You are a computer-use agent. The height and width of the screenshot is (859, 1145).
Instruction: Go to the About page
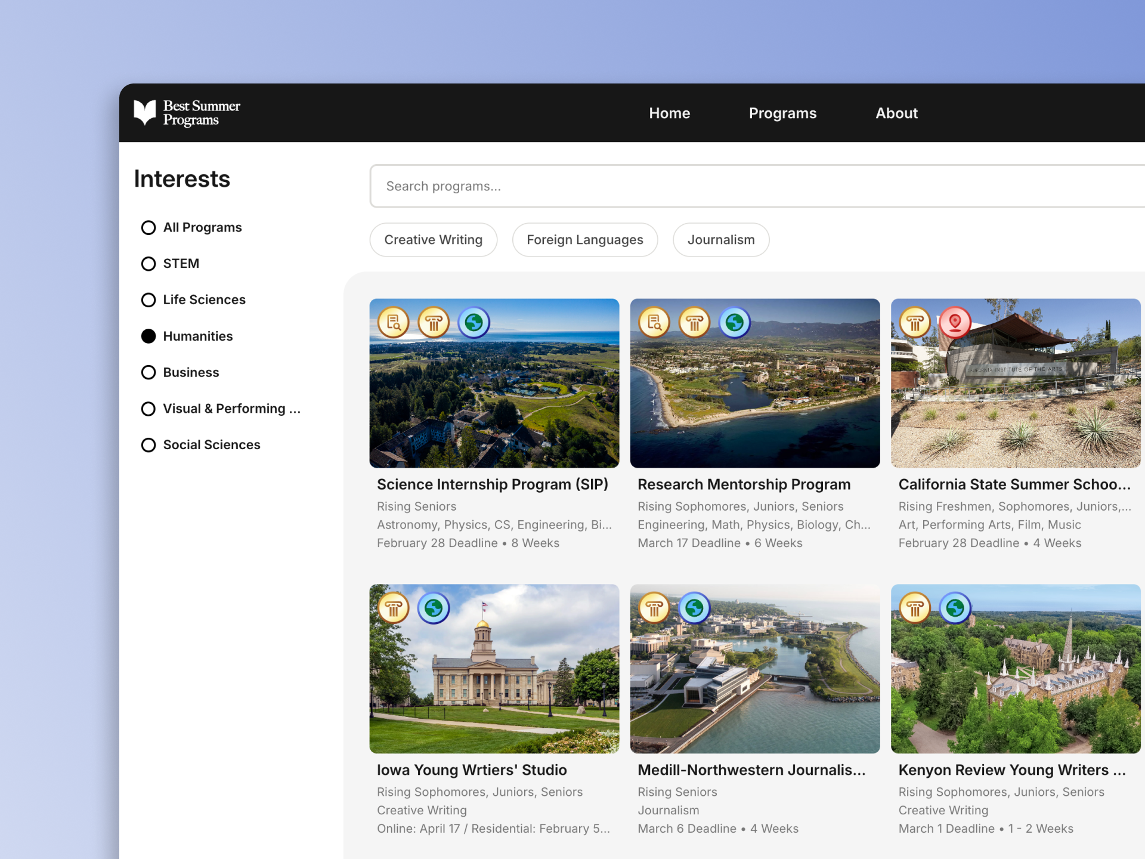tap(896, 113)
